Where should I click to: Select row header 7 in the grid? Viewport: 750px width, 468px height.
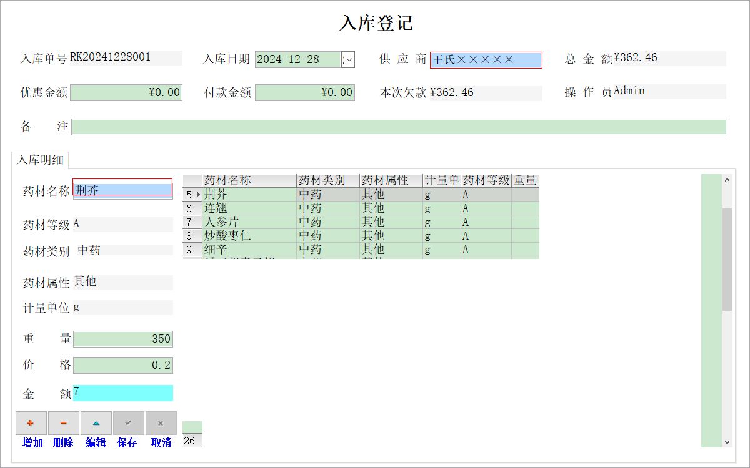[192, 222]
